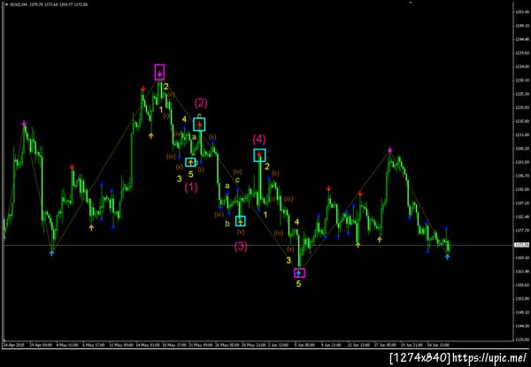
Task: Select the pink (3) wave label
Action: pos(241,247)
